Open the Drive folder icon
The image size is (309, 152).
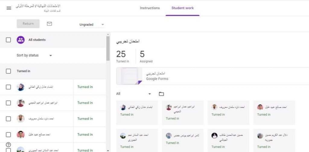161,94
